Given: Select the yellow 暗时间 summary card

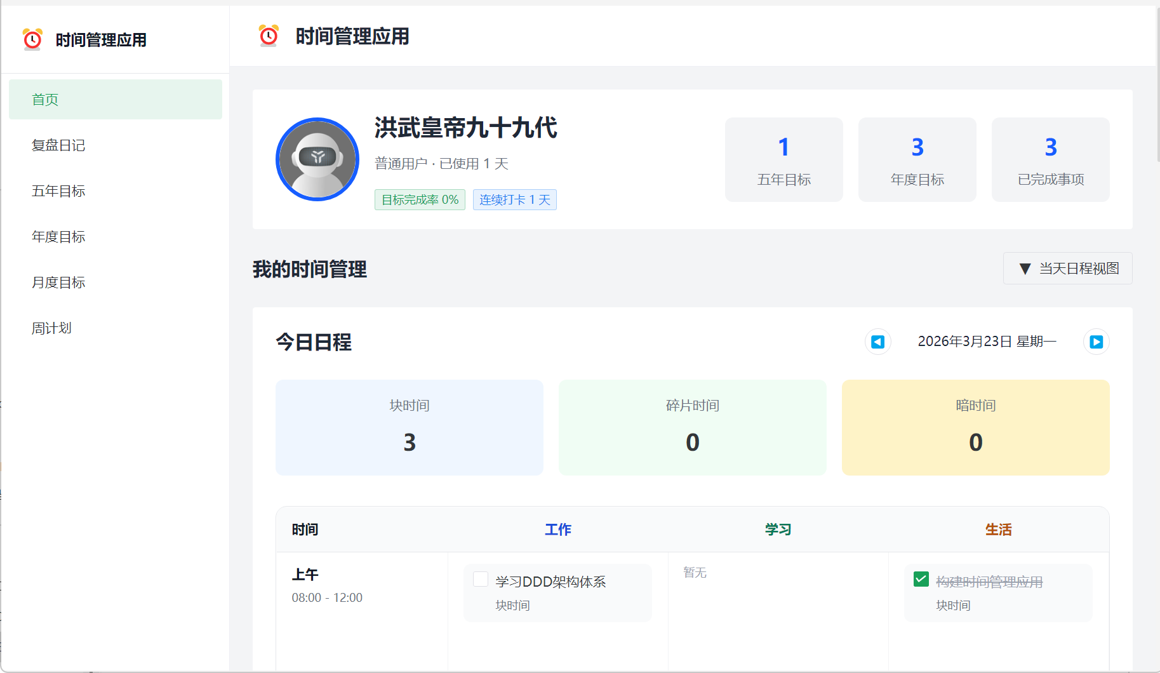Looking at the screenshot, I should point(975,427).
